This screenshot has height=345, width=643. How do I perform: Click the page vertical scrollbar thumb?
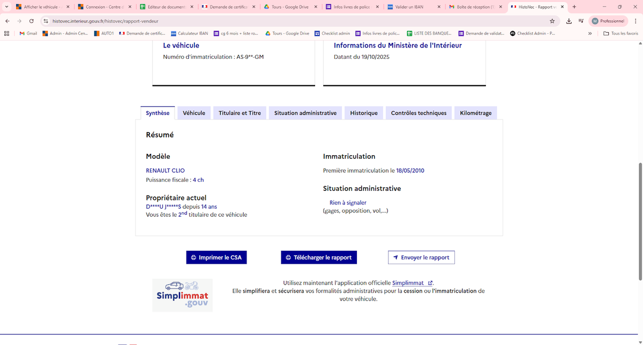tap(639, 221)
